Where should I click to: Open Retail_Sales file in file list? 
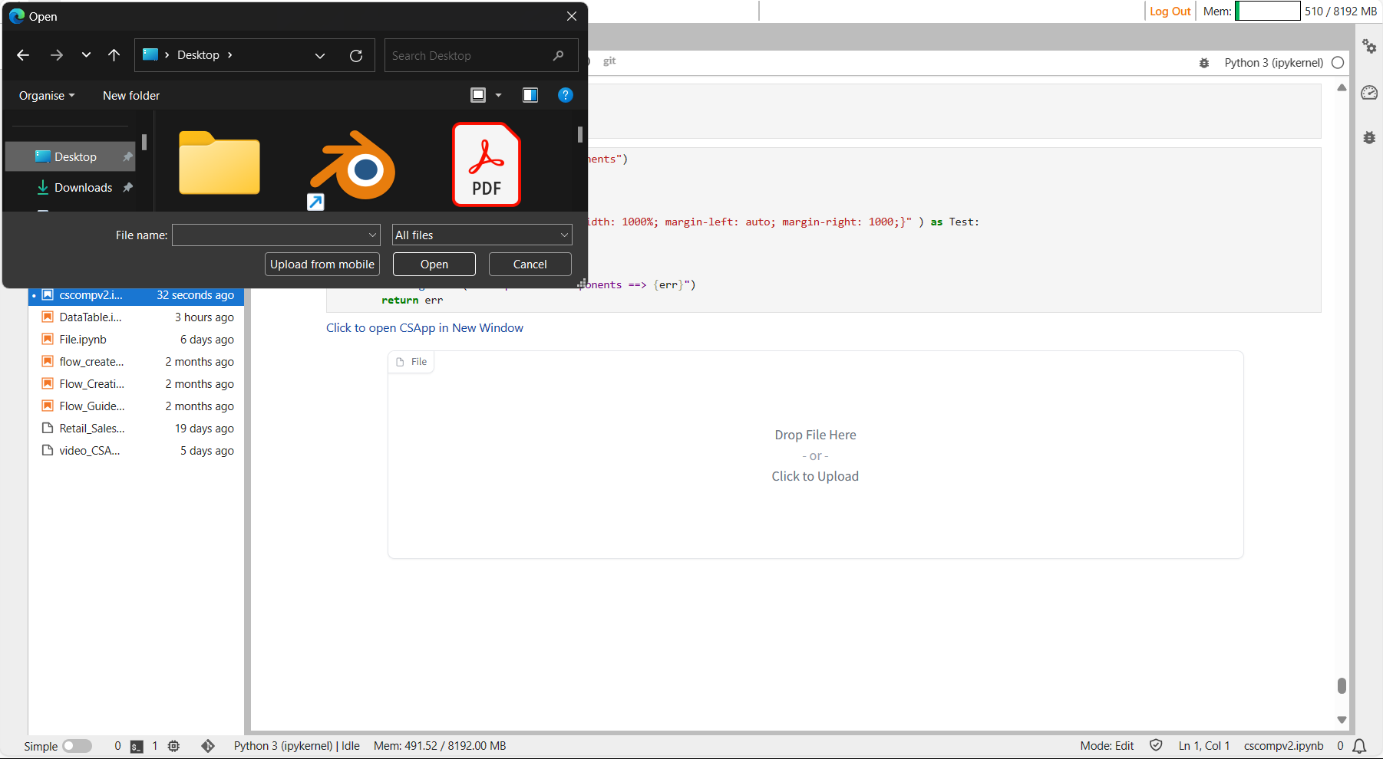[x=137, y=429]
